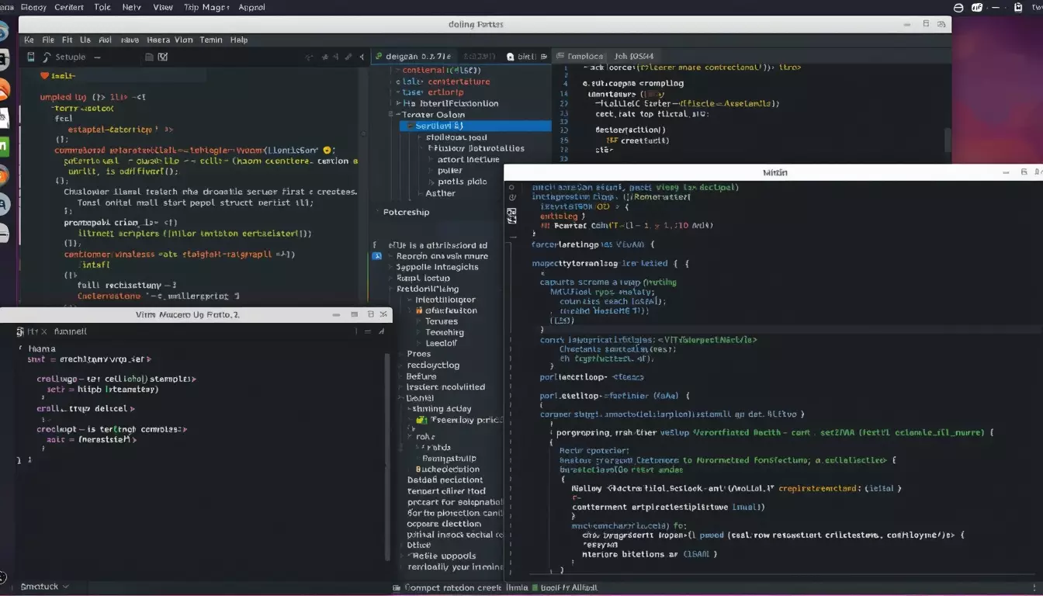
Task: Switch to the Tomploce tab
Action: [x=584, y=56]
